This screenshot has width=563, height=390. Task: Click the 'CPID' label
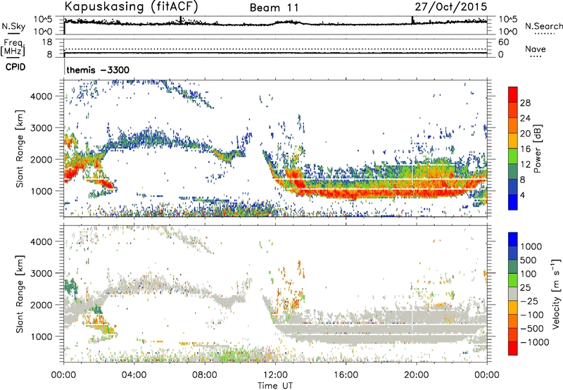(15, 67)
